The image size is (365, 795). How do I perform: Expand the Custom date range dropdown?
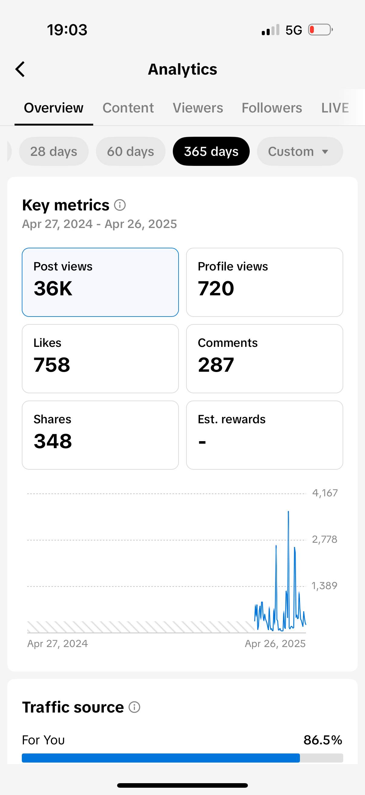300,152
